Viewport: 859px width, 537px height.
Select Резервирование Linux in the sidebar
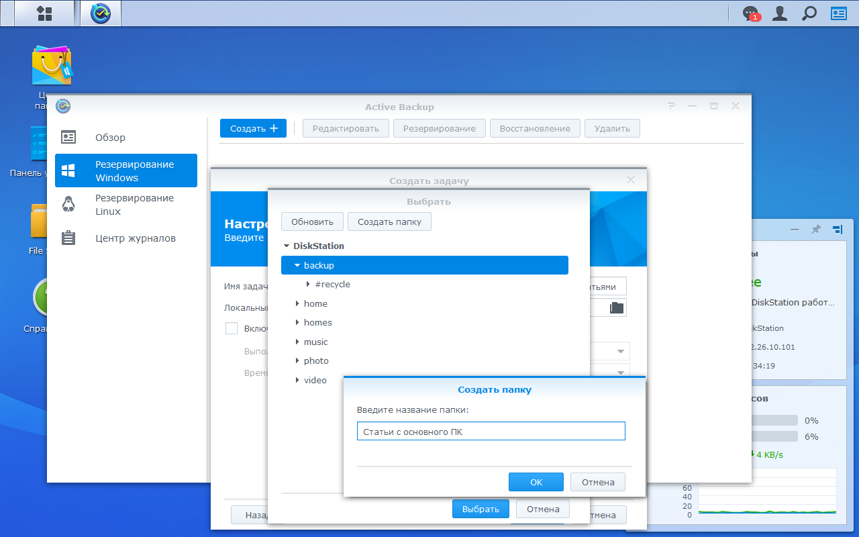point(126,204)
